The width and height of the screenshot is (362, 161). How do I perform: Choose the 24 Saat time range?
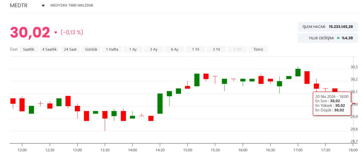[x=70, y=49]
